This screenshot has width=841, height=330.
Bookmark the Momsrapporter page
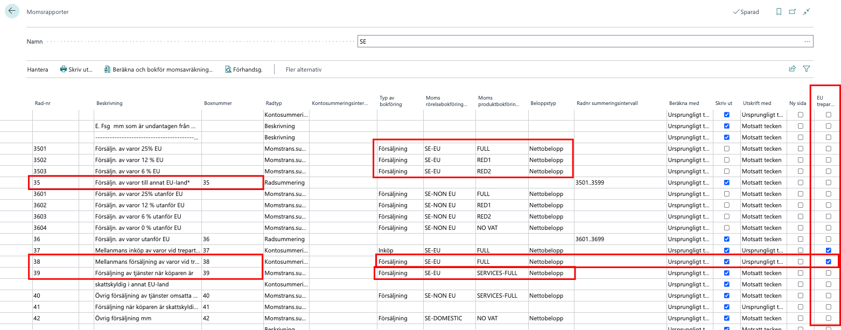(x=779, y=11)
